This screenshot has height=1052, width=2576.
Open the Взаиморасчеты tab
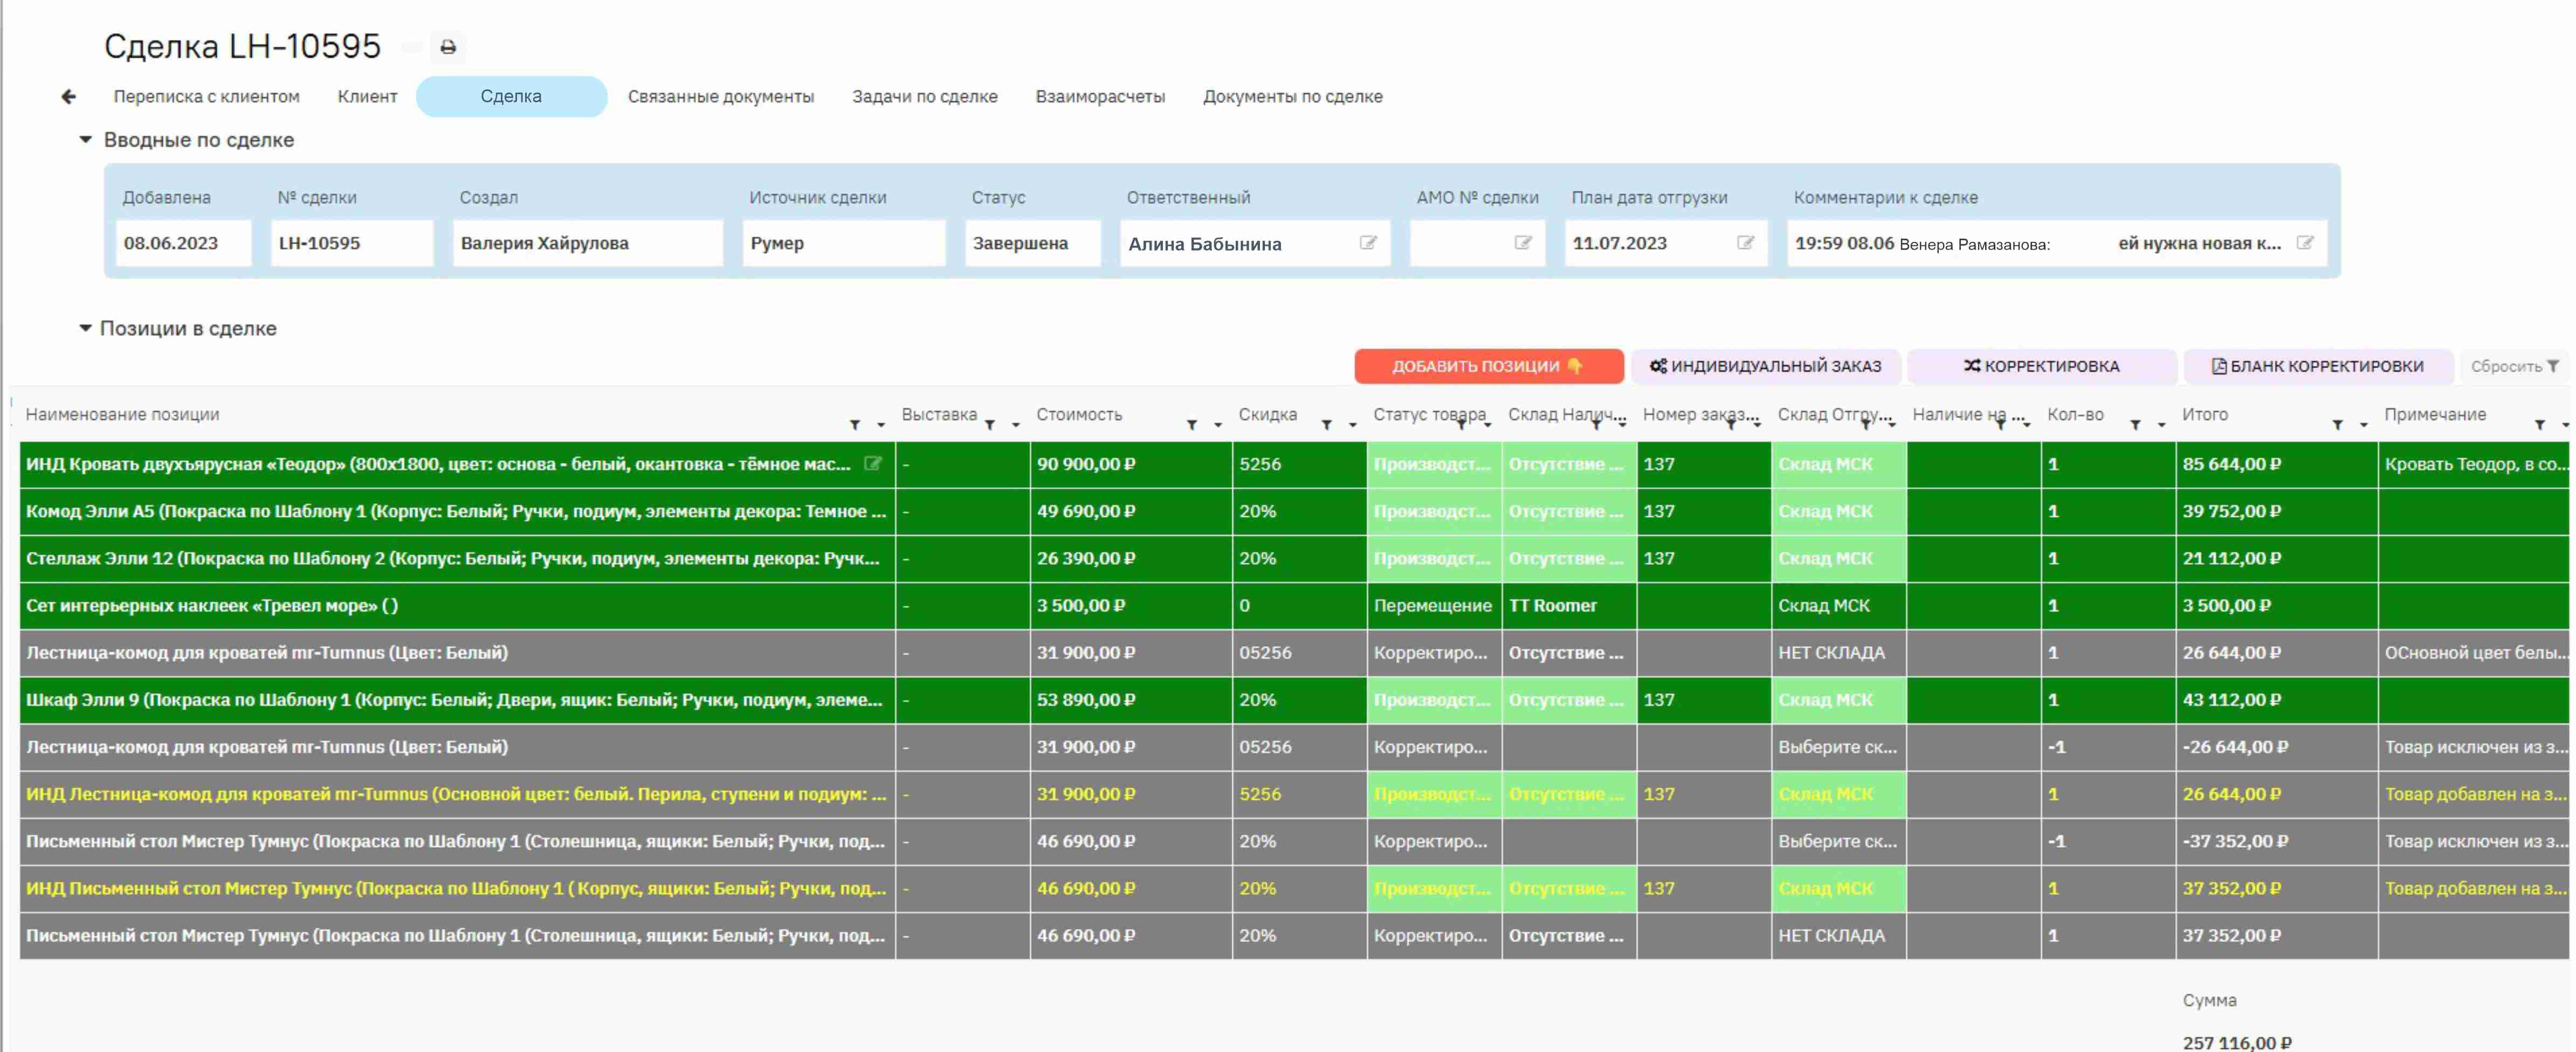[x=1100, y=97]
